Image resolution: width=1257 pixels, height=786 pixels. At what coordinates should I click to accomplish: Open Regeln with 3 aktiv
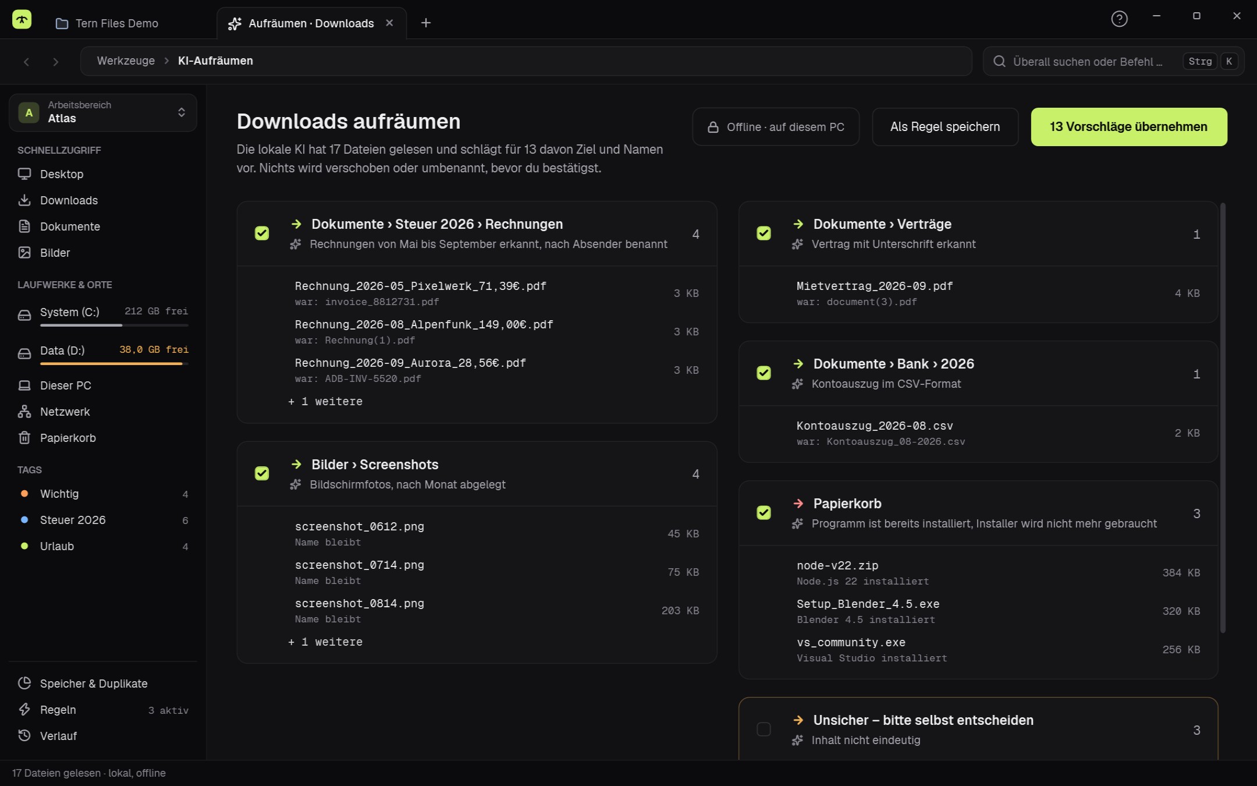[x=103, y=710]
